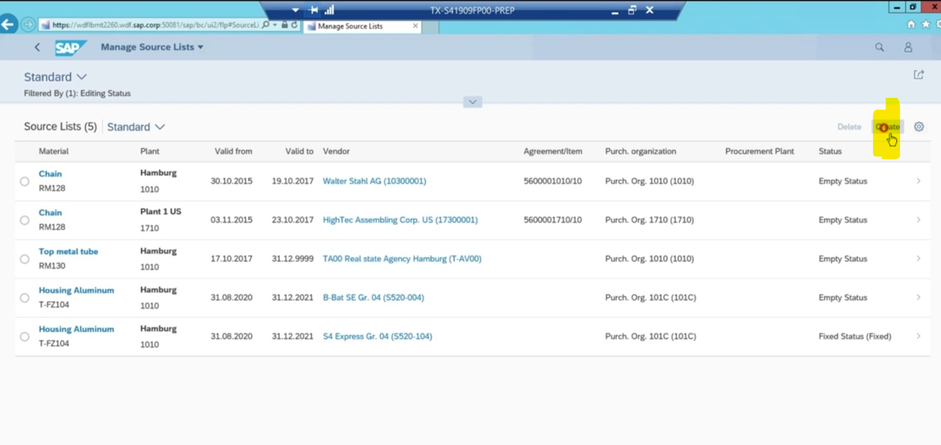Expand the Standard variant dropdown in header
This screenshot has height=445, width=941.
tap(55, 77)
